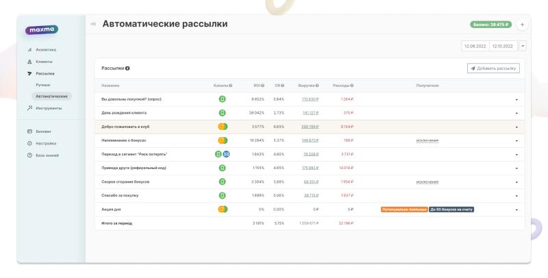
Task: Collapse the sidebar using the arrow icon
Action: pyautogui.click(x=94, y=25)
